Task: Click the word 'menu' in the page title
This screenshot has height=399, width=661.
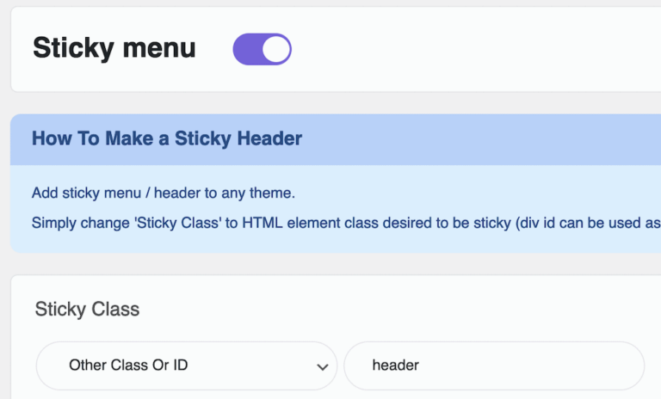Action: [159, 48]
